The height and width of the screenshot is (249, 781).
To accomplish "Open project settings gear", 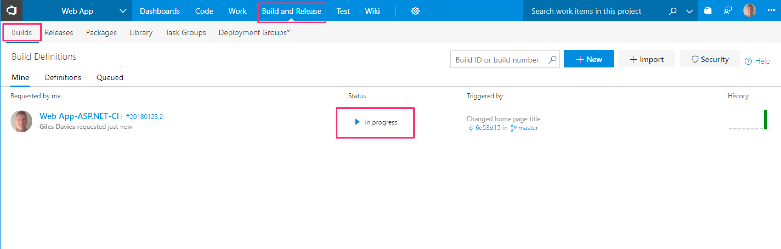I will click(x=415, y=11).
